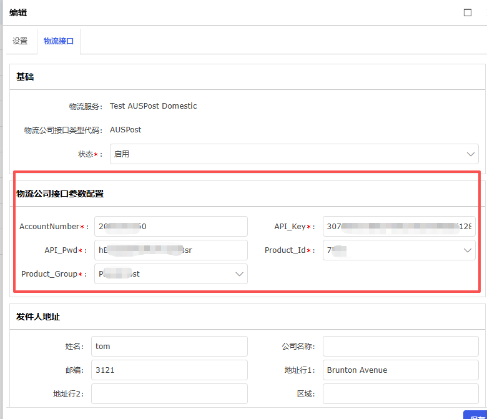Screen dimensions: 487x419
Task: Switch to the 设置 tab
Action: click(20, 41)
